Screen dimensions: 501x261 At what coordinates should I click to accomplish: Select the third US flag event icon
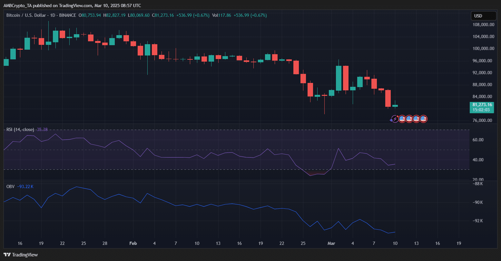[x=417, y=119]
